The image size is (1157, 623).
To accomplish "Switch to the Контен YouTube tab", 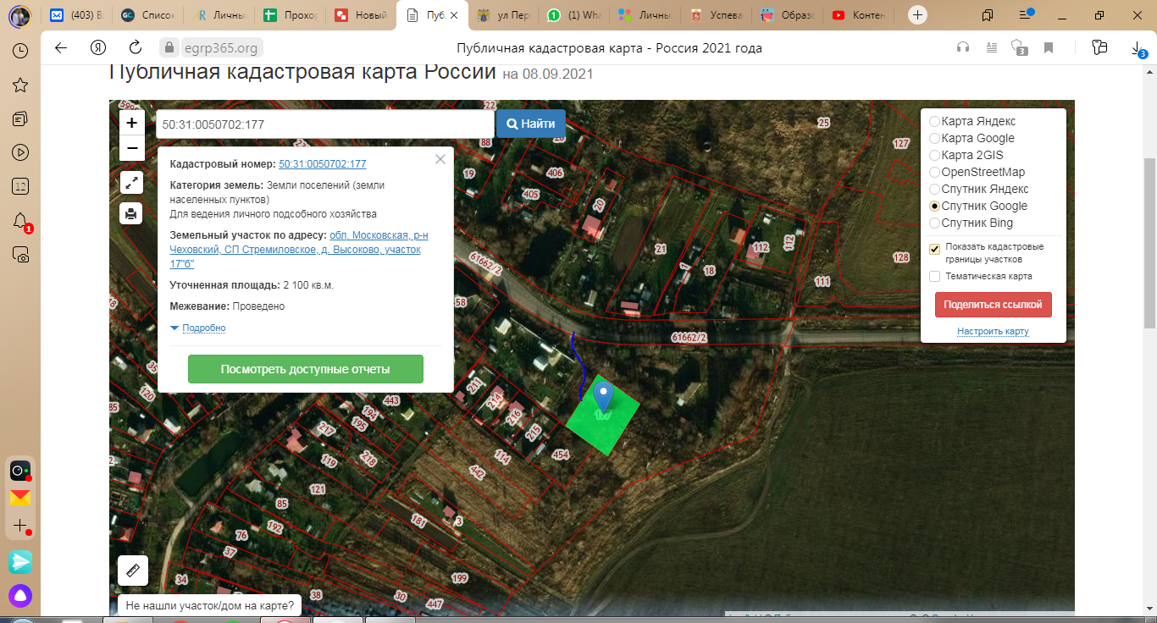I will tap(860, 15).
